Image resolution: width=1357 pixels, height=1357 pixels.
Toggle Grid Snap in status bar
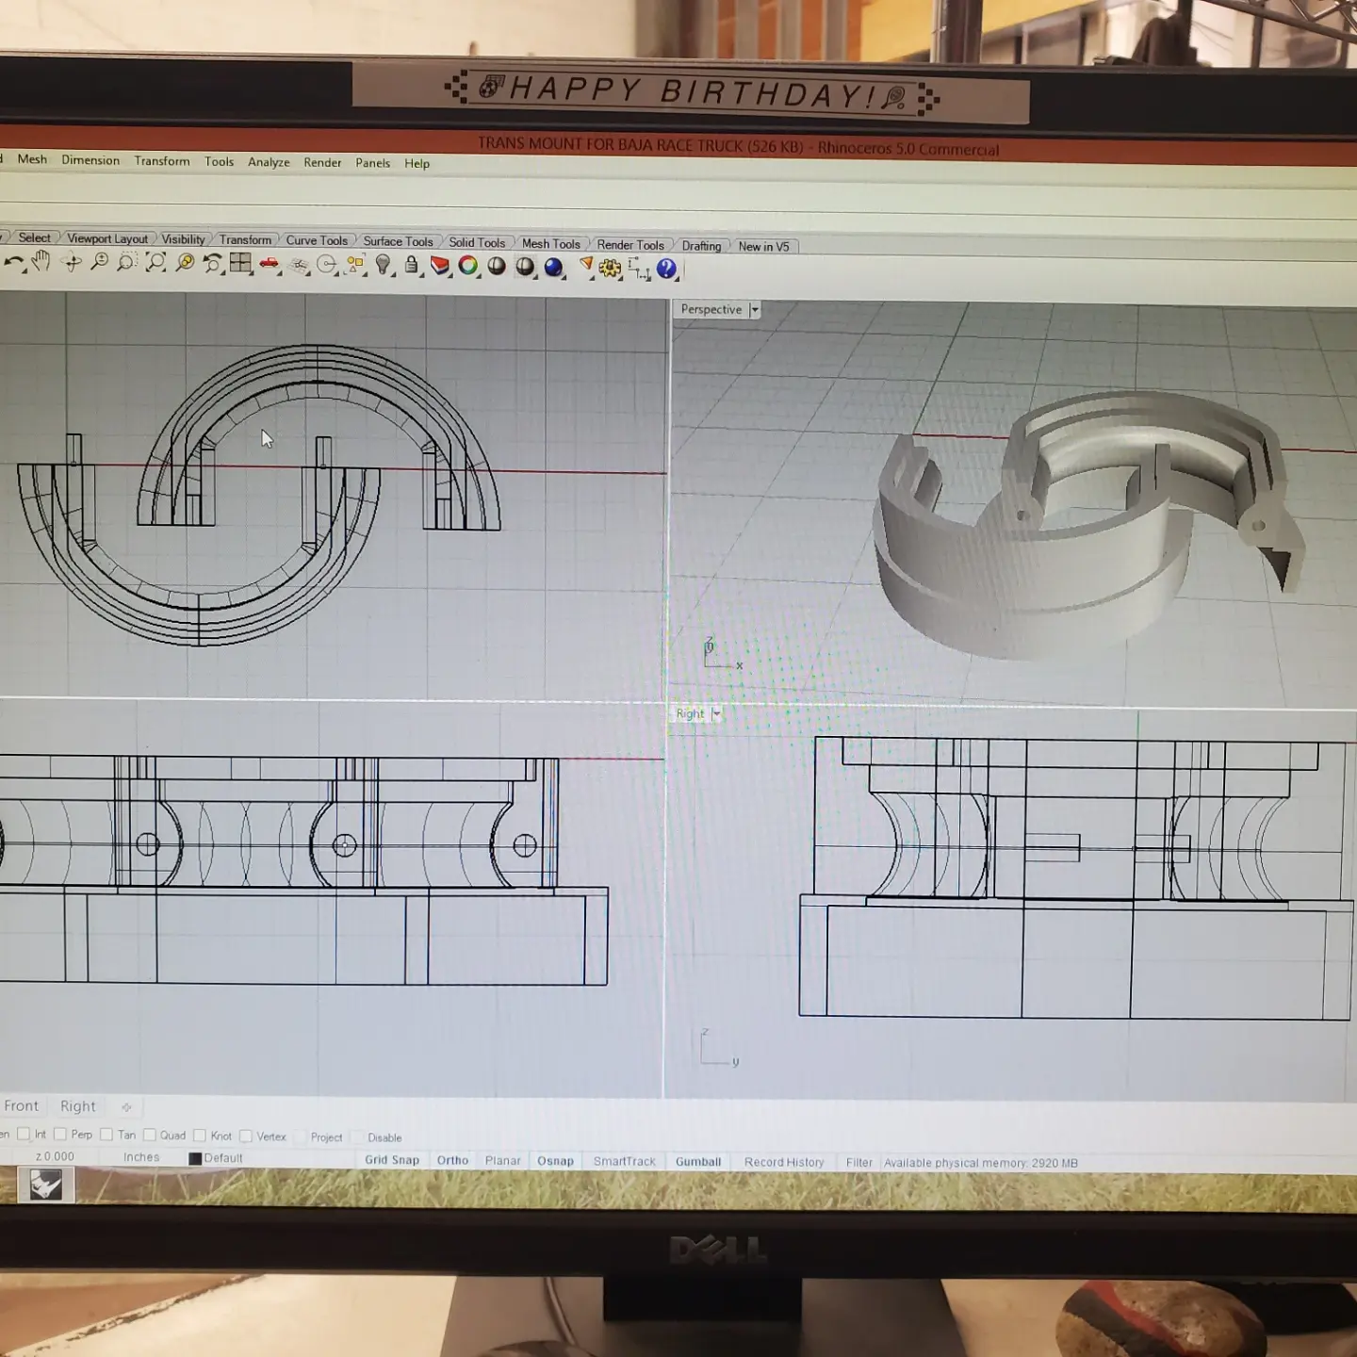click(392, 1160)
